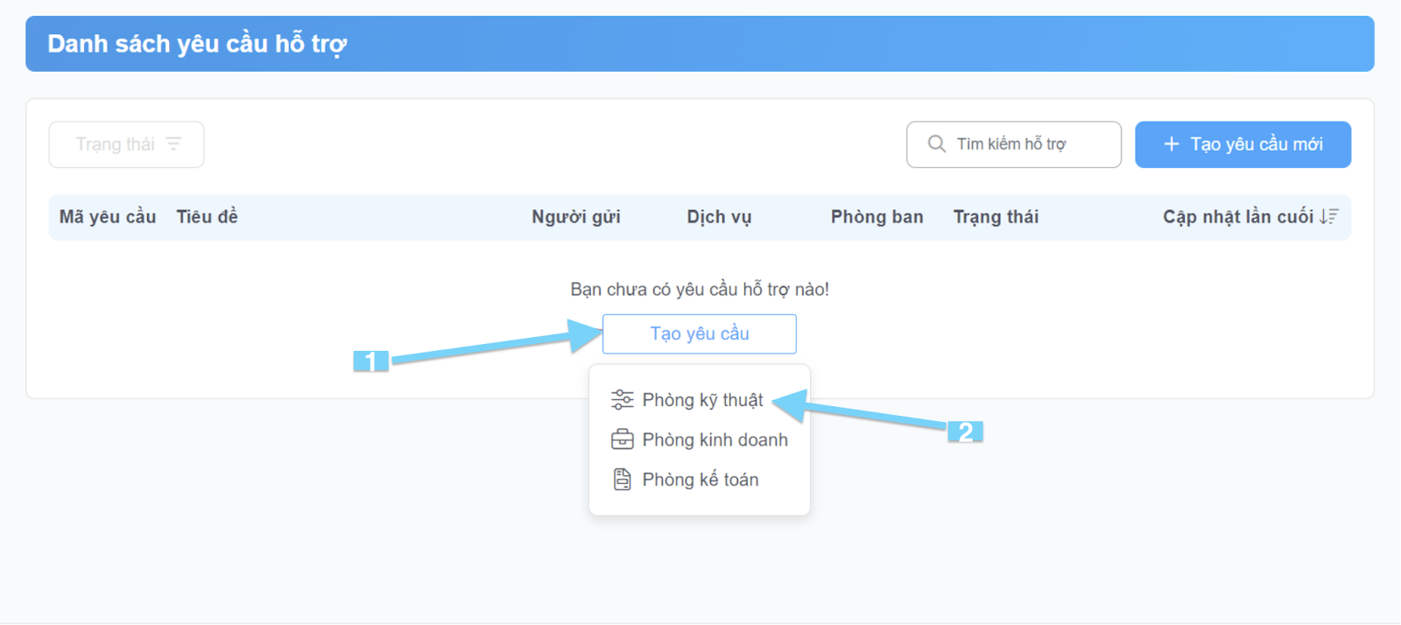Click the outlined Tạo yêu cầu button

point(700,334)
